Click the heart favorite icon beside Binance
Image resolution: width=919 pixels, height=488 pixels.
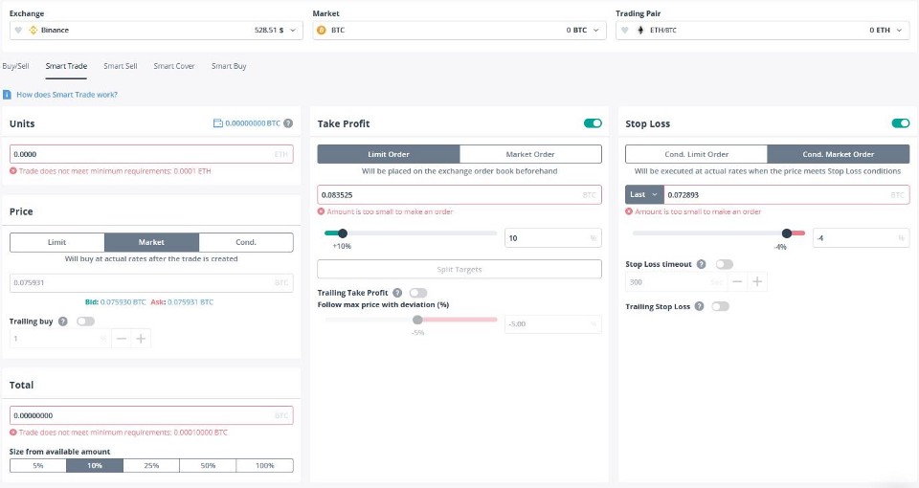(18, 30)
